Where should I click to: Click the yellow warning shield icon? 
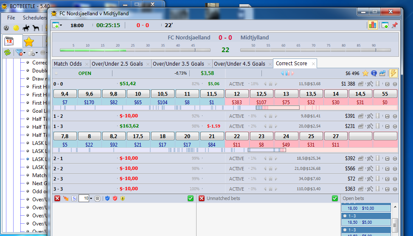point(123,198)
